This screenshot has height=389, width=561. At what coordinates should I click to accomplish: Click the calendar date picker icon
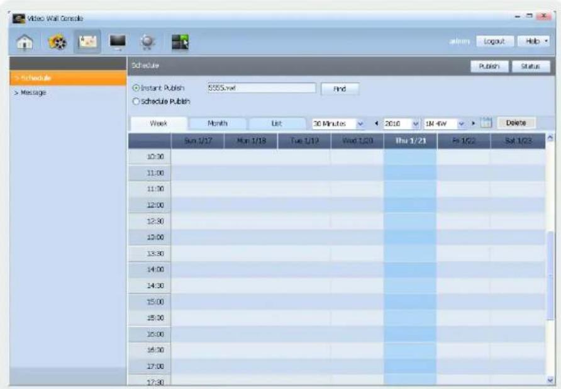click(x=486, y=123)
